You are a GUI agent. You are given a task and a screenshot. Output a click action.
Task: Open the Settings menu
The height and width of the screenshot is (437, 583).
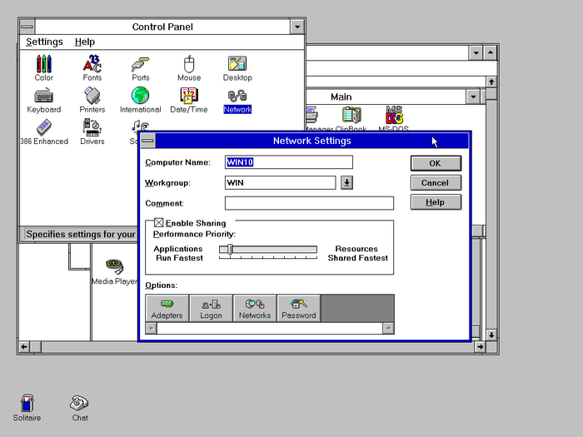pos(44,42)
